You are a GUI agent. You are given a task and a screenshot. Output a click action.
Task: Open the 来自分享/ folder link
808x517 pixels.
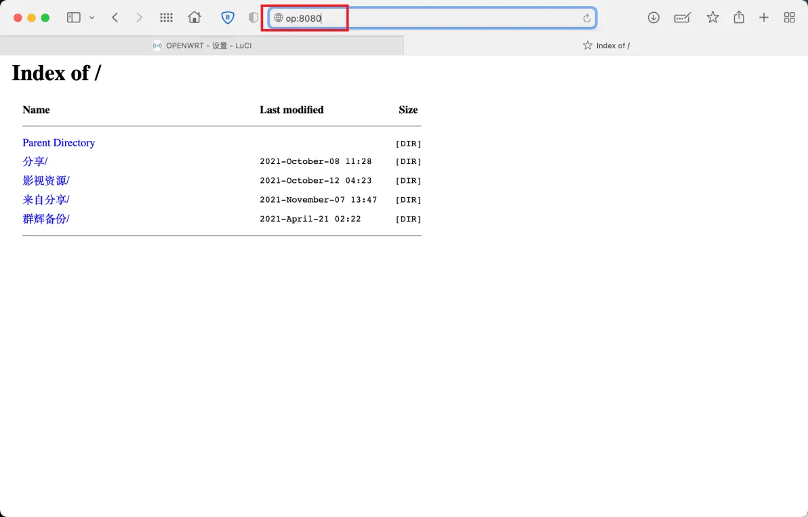point(46,199)
